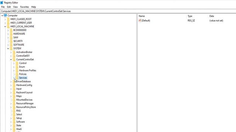Click the HardwareConfig folder icon
This screenshot has height=132, width=236.
tap(14, 85)
